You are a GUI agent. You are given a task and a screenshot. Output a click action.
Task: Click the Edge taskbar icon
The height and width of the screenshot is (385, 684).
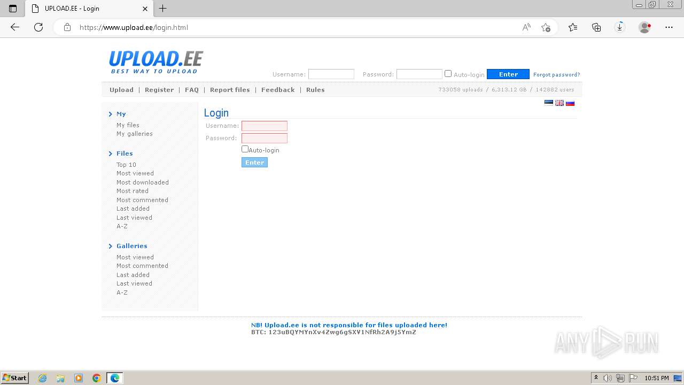click(115, 378)
